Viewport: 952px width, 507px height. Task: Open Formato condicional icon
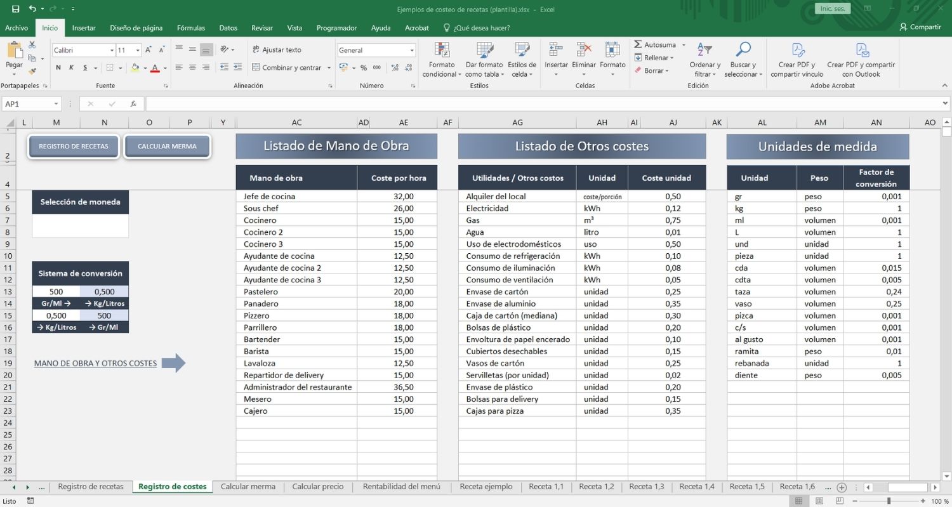[441, 51]
